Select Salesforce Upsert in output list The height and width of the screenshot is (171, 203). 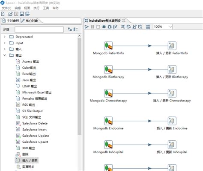[35, 142]
